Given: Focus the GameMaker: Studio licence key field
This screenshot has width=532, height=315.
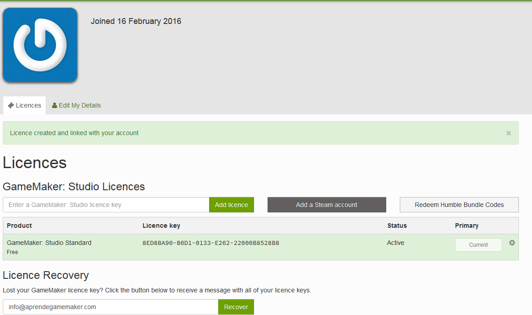Looking at the screenshot, I should (x=106, y=205).
